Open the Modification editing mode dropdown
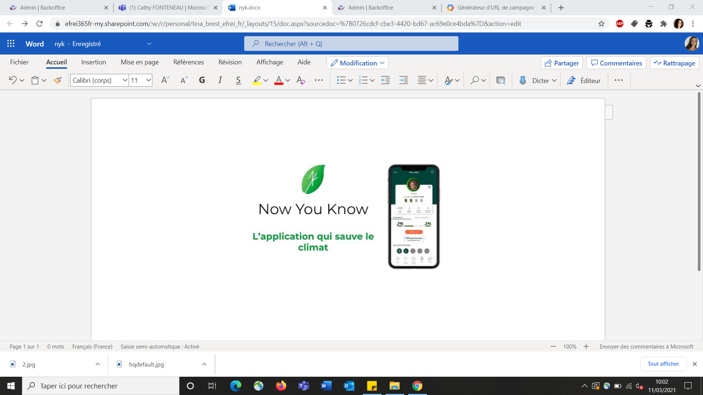This screenshot has height=395, width=703. click(357, 63)
